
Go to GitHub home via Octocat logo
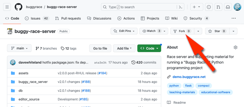point(18,7)
